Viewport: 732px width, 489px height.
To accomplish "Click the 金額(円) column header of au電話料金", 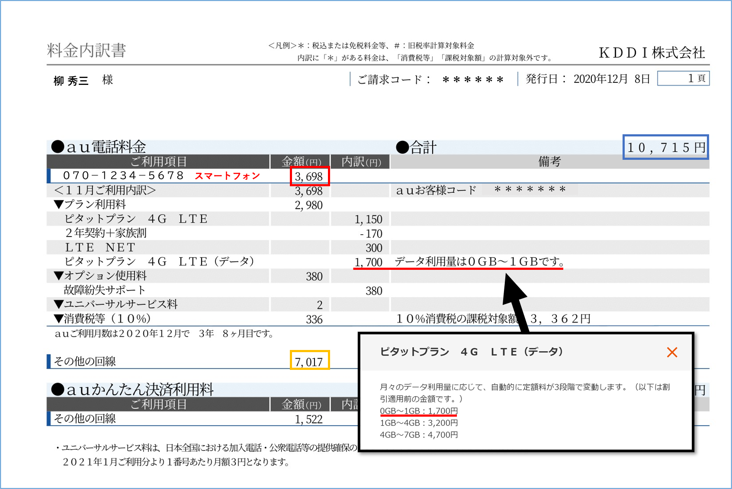I will (x=300, y=162).
